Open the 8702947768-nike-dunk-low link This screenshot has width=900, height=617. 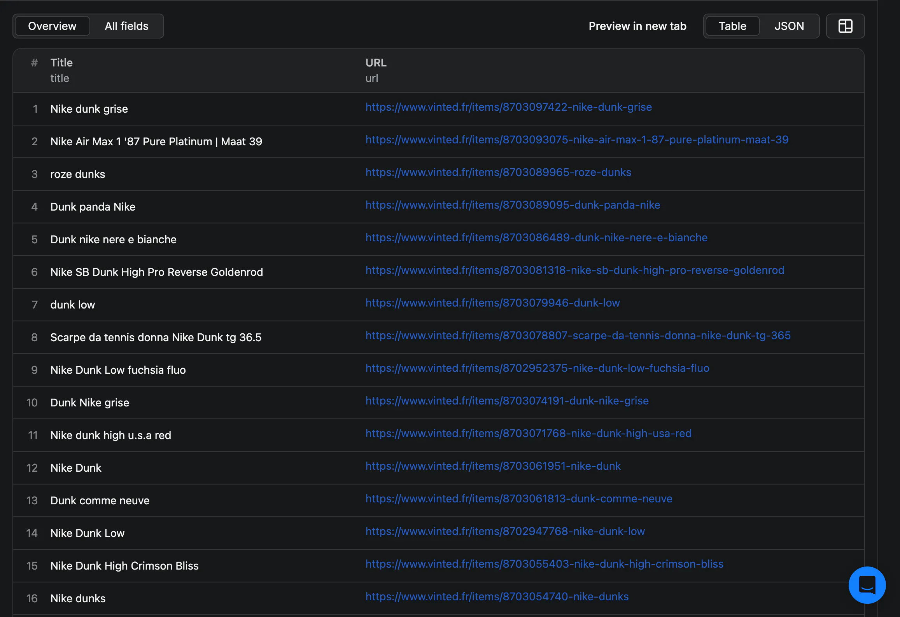505,531
